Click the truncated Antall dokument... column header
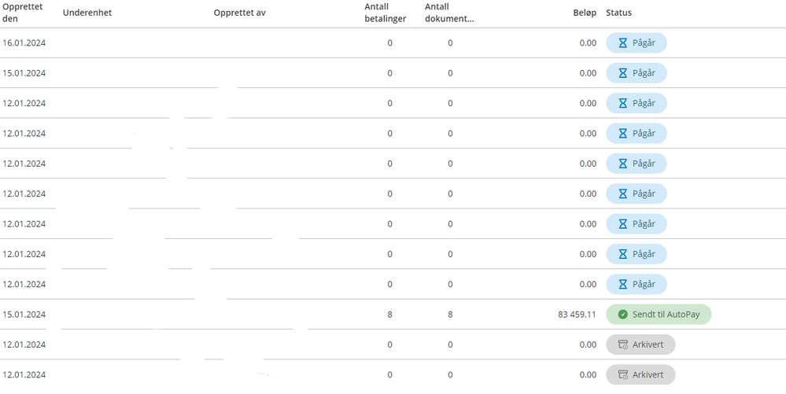The image size is (786, 394). 449,13
